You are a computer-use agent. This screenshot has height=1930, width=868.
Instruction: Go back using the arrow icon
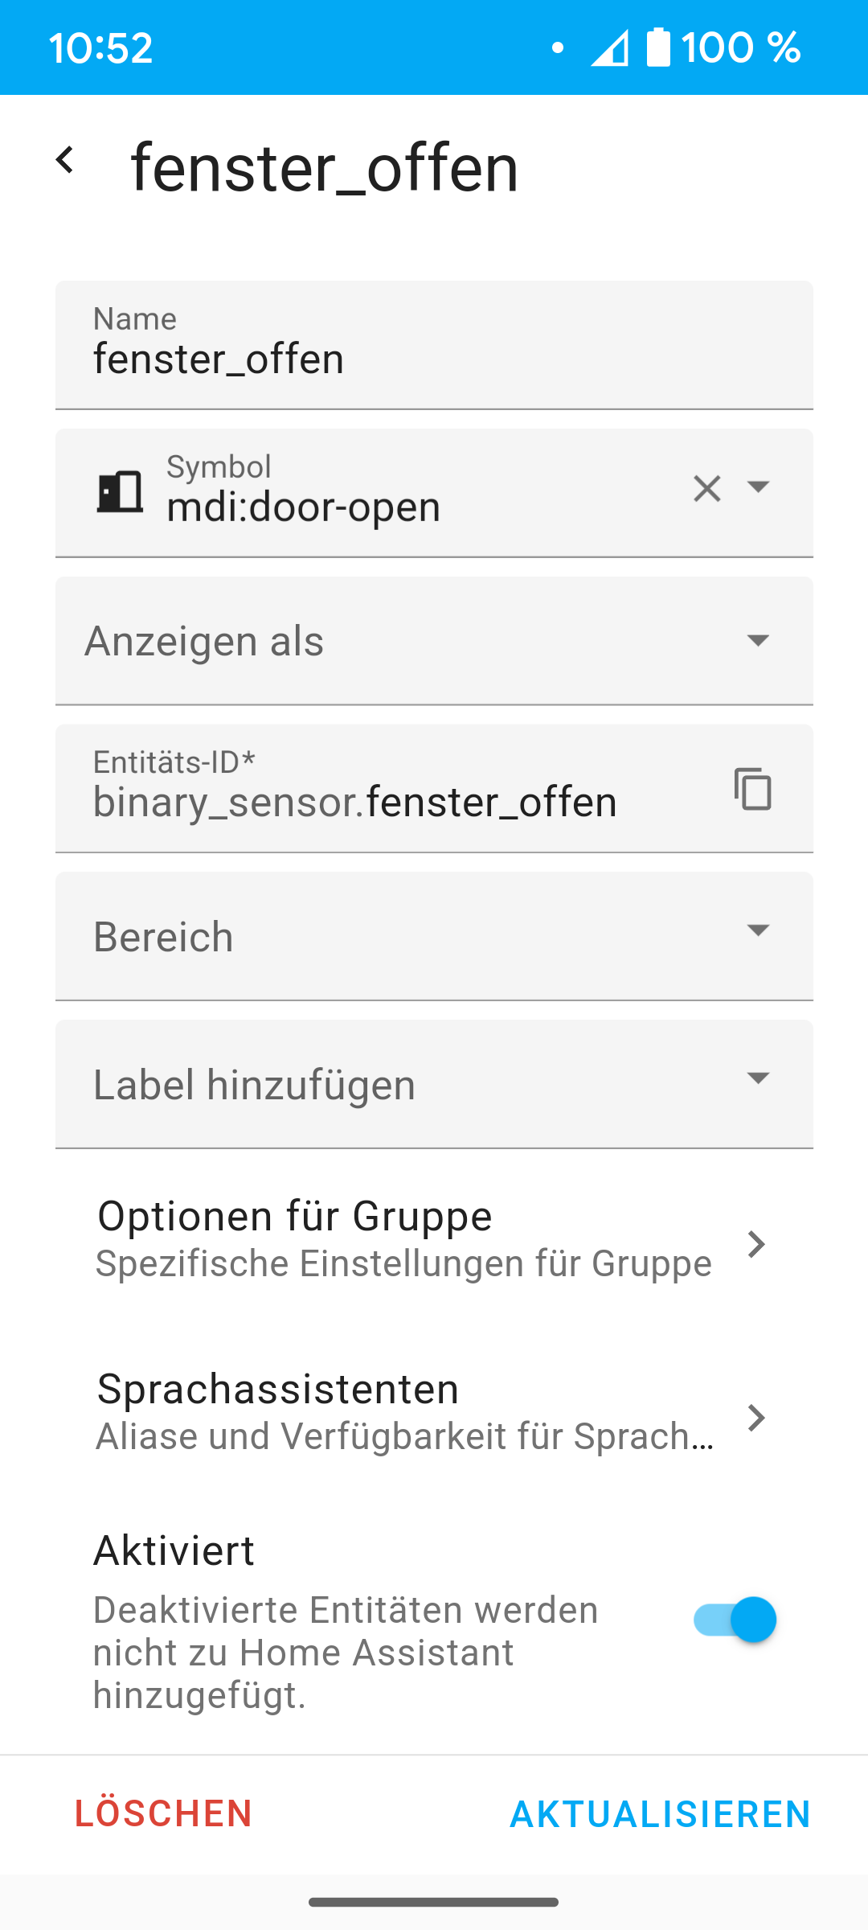coord(65,160)
